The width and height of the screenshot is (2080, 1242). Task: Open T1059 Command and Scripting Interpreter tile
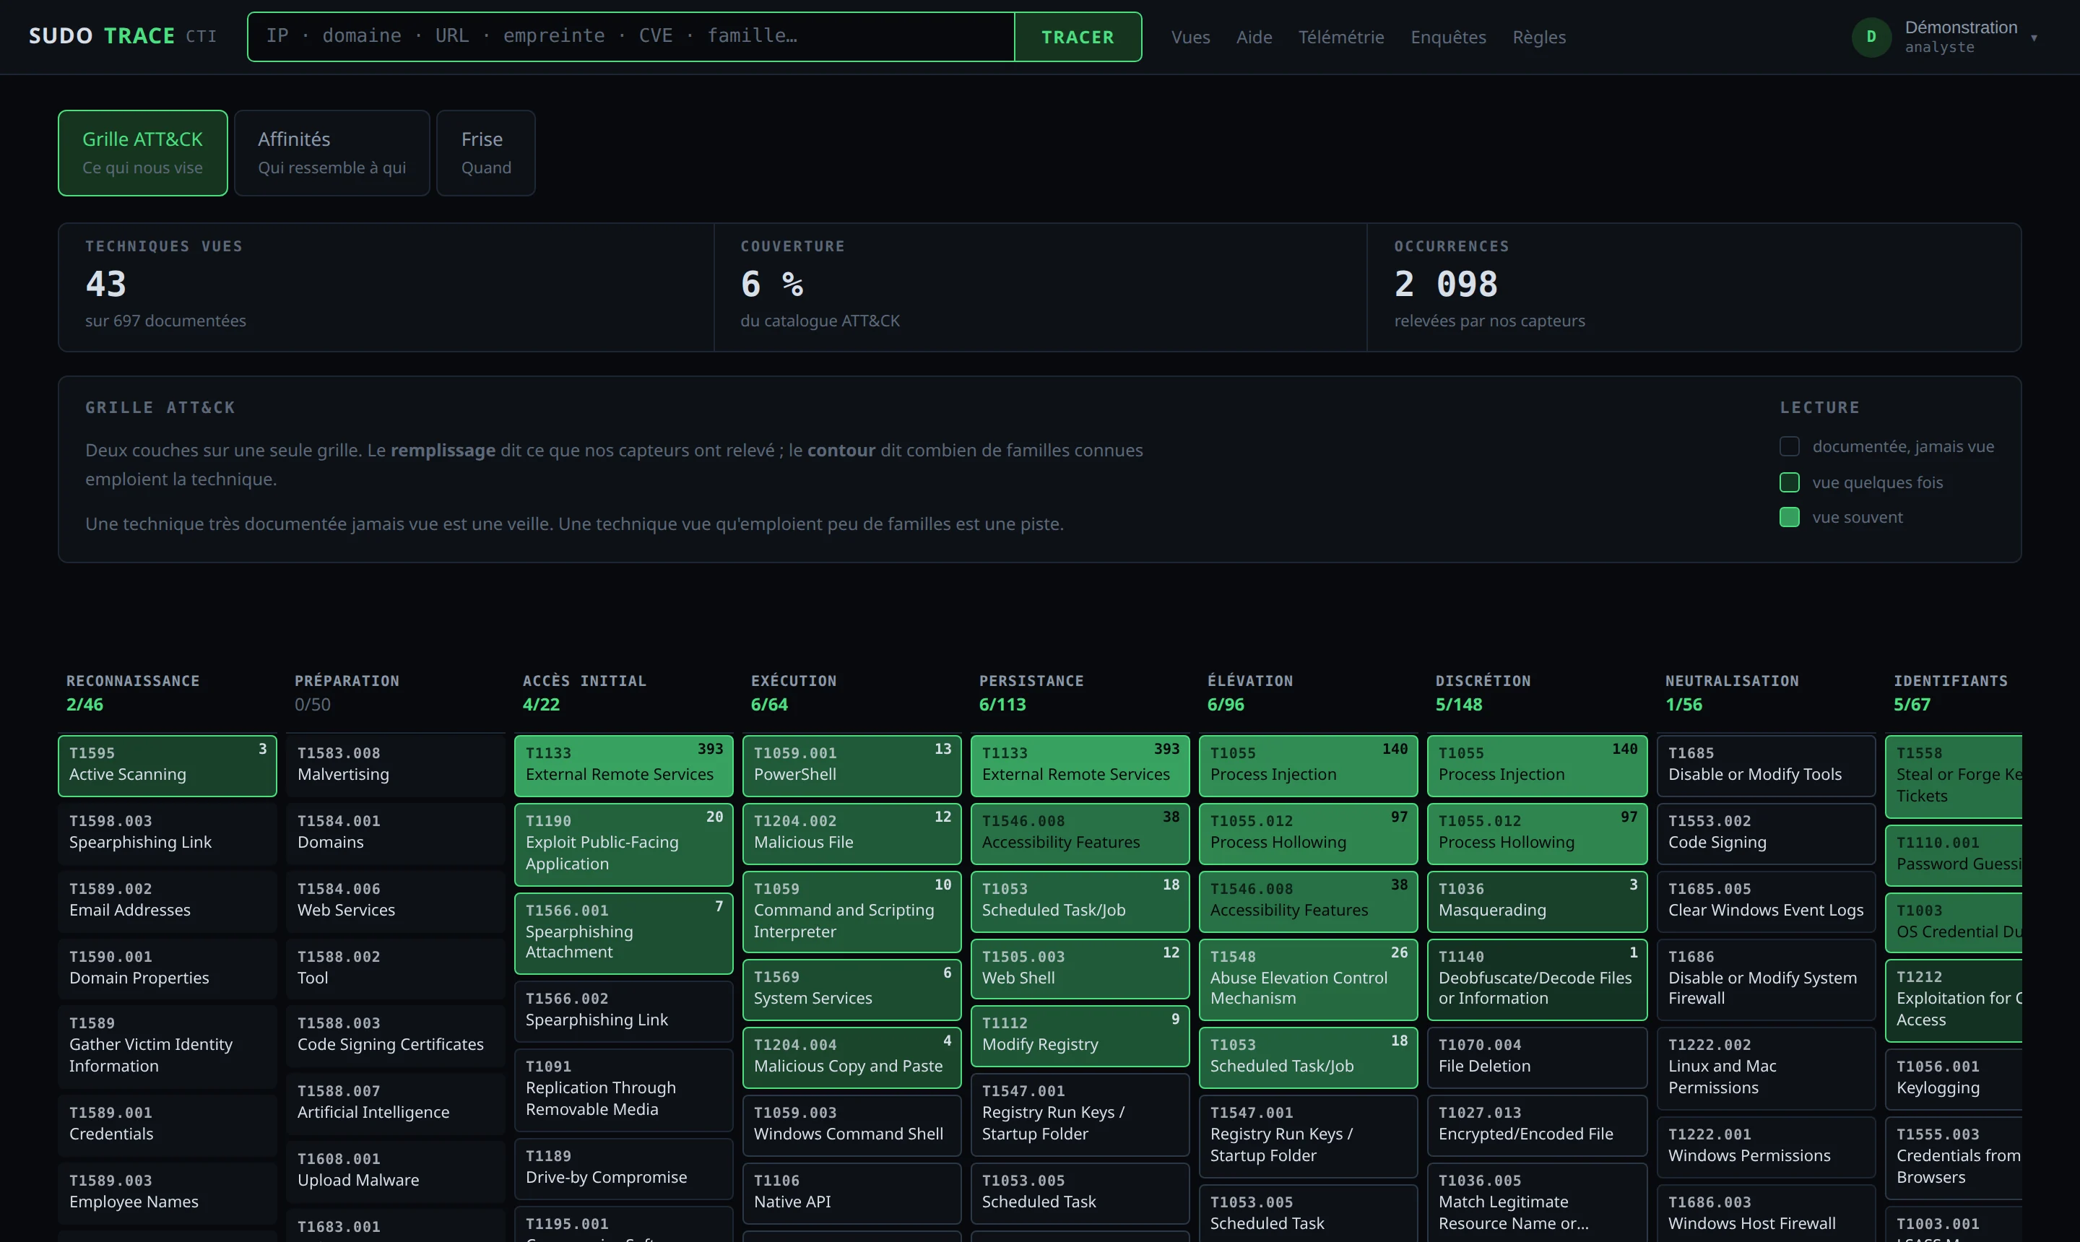(851, 911)
